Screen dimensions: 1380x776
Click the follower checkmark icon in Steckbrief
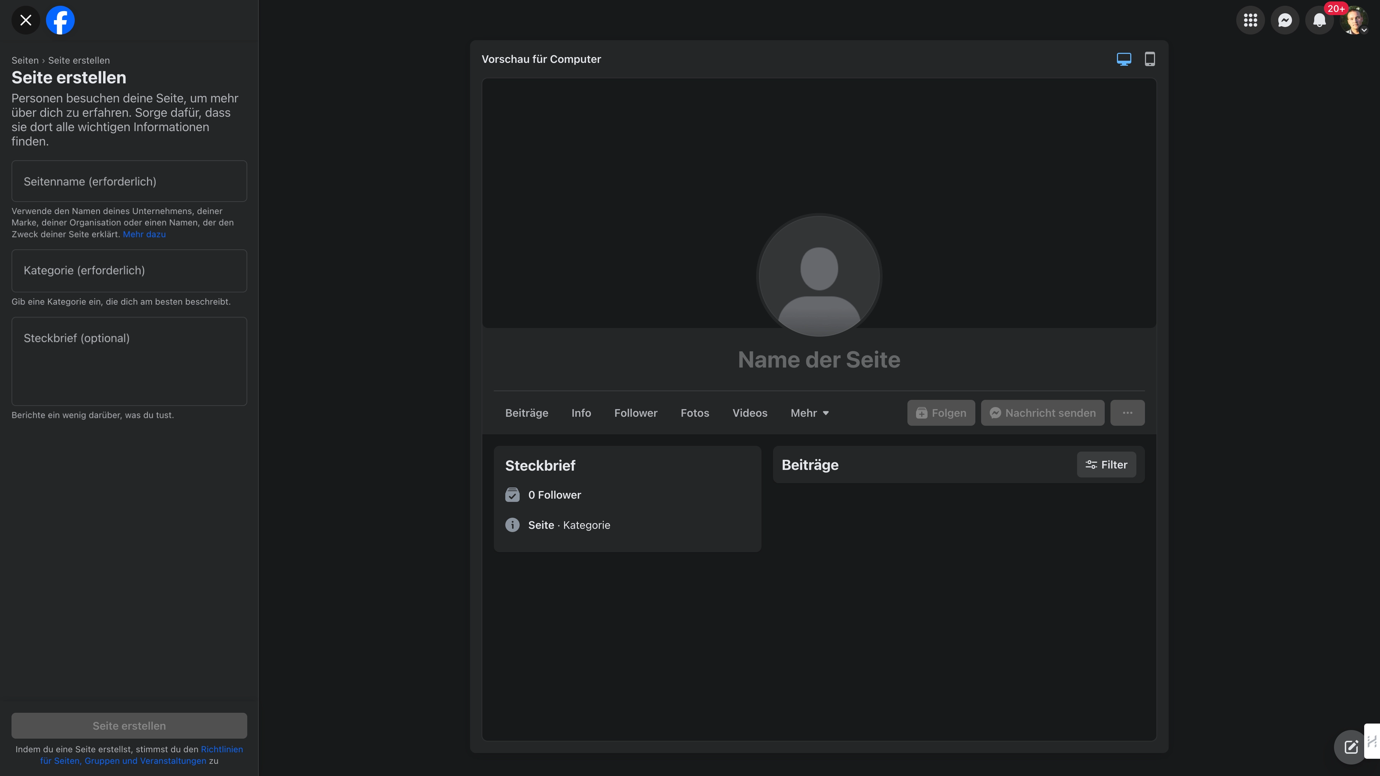[x=512, y=495]
